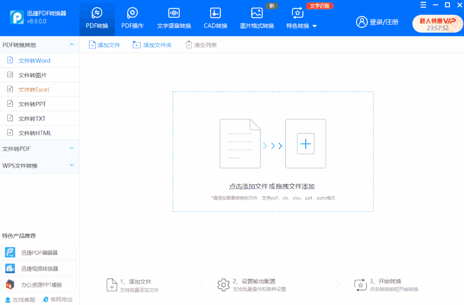This screenshot has width=464, height=305.
Task: Collapse the PDF转换其他 section
Action: click(72, 45)
